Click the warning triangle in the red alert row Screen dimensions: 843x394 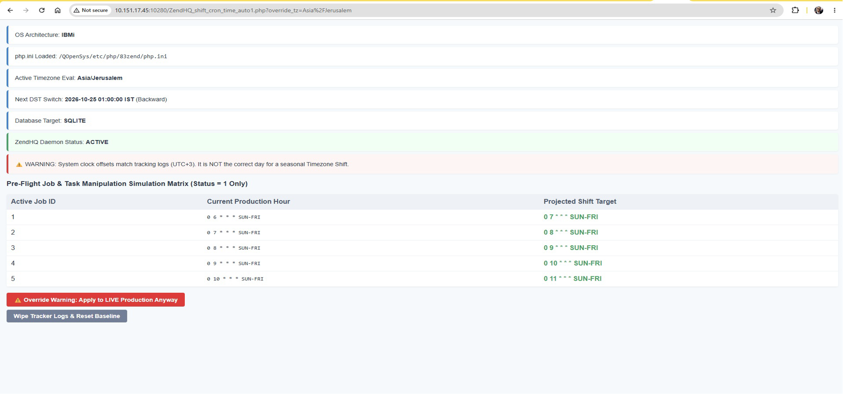pos(19,164)
